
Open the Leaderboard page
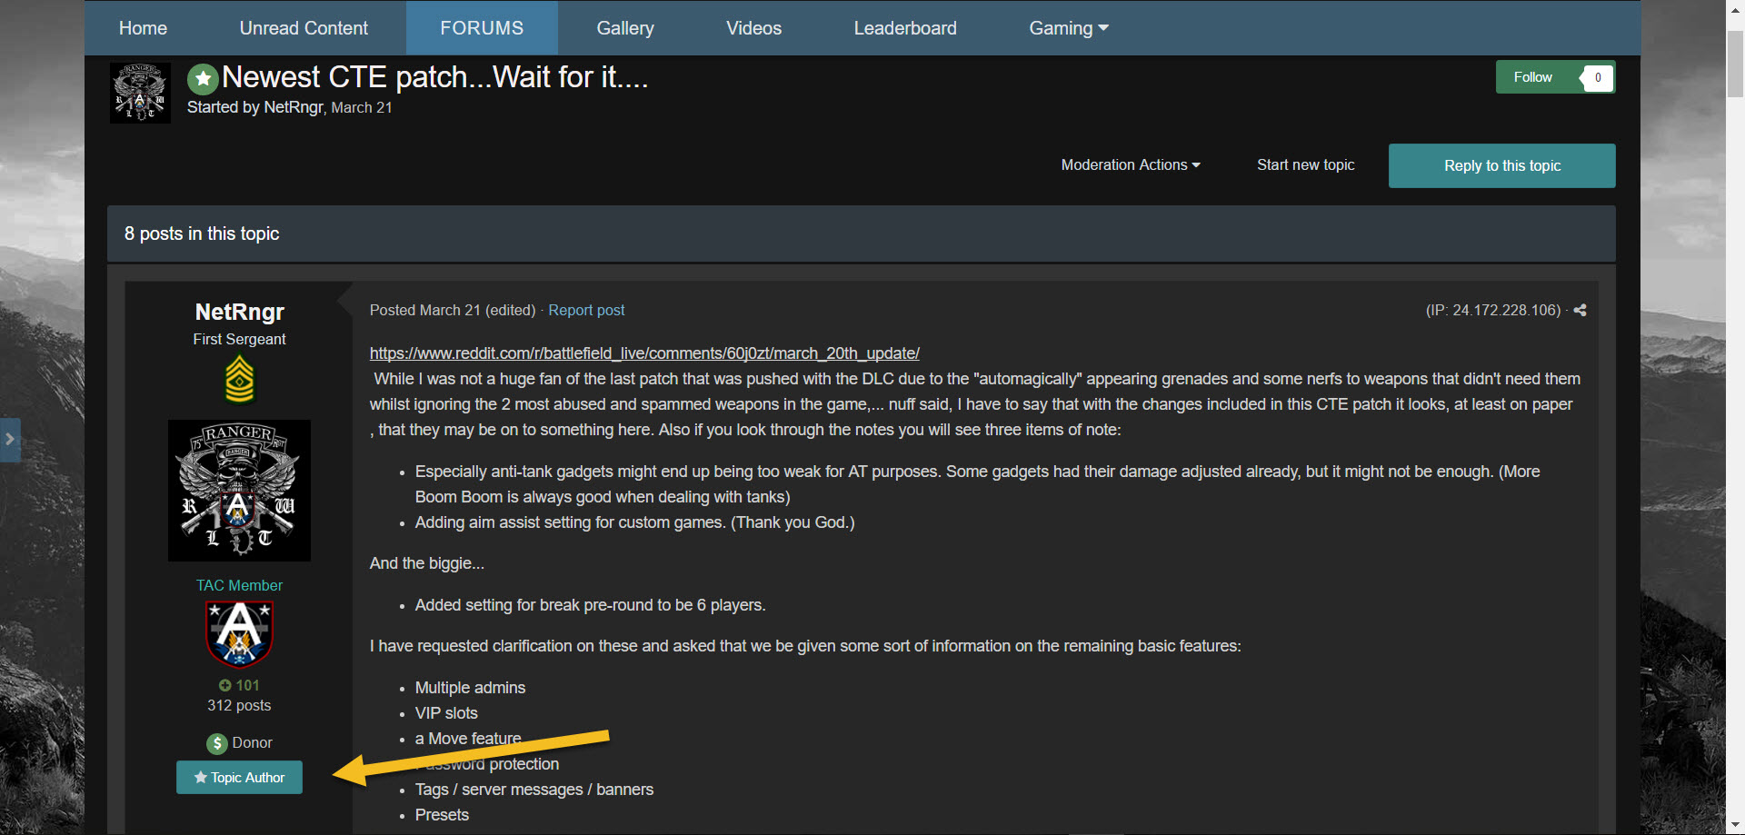pos(904,28)
